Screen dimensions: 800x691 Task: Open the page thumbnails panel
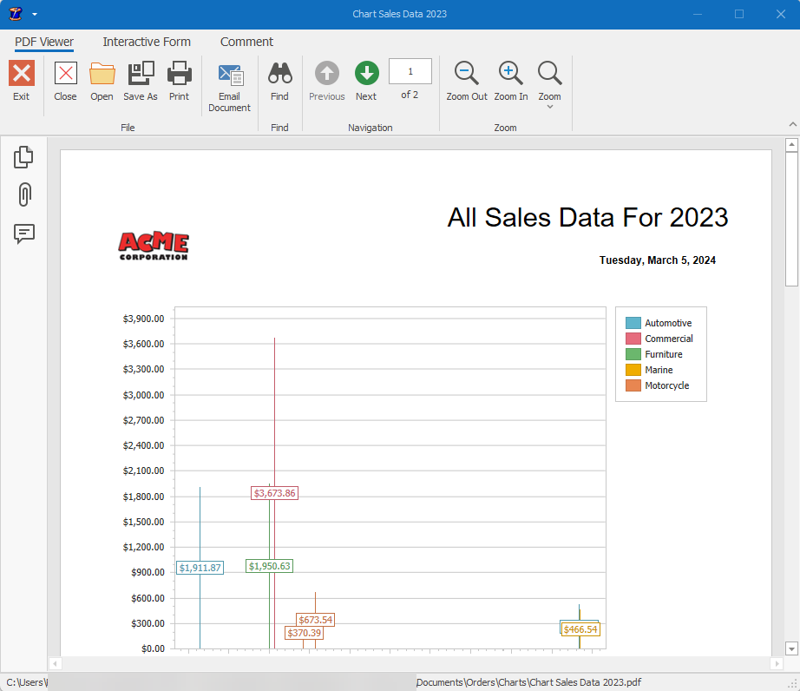coord(23,156)
